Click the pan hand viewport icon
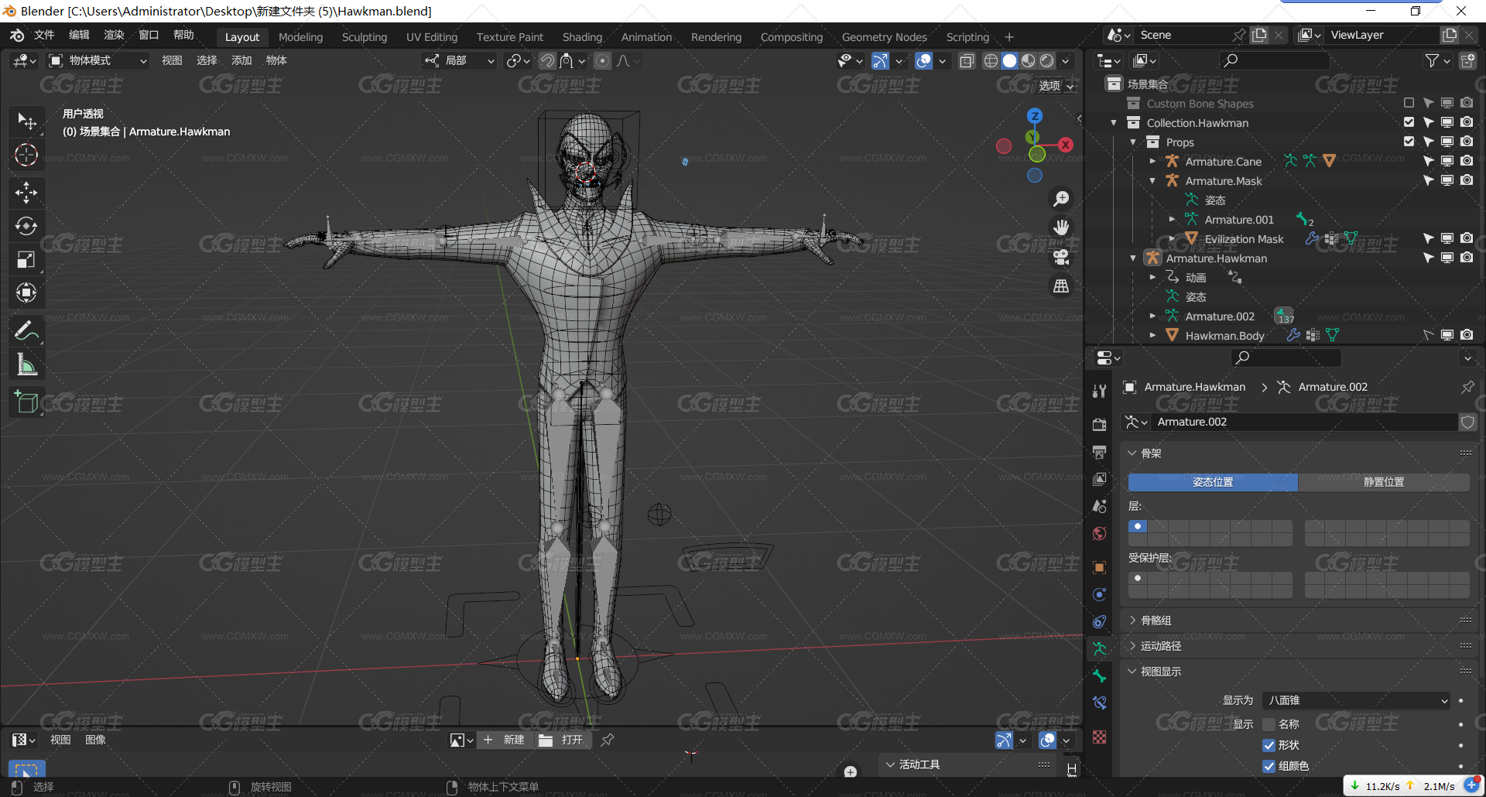This screenshot has width=1486, height=797. pos(1061,227)
